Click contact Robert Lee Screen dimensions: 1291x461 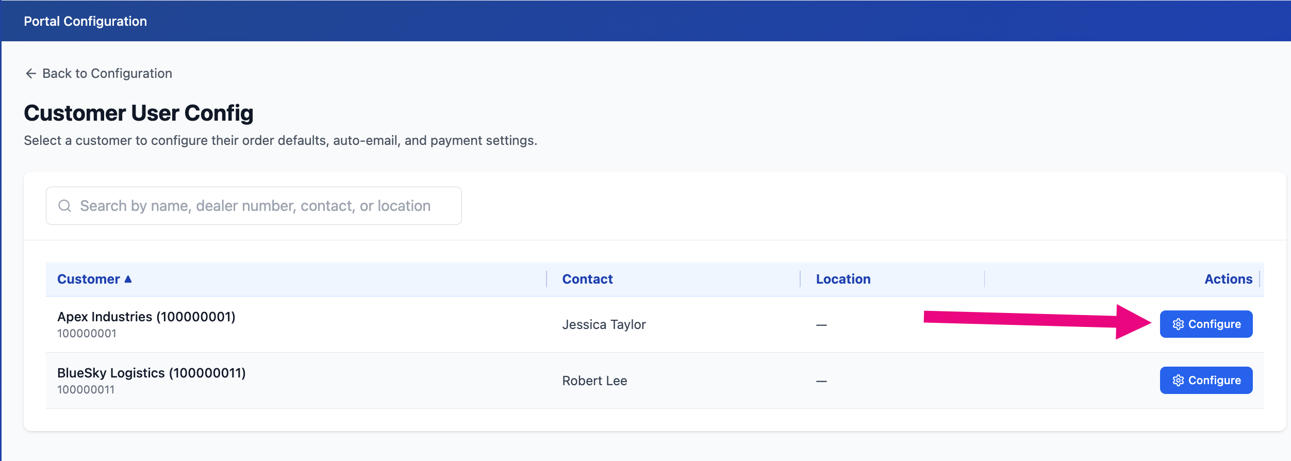pyautogui.click(x=594, y=381)
